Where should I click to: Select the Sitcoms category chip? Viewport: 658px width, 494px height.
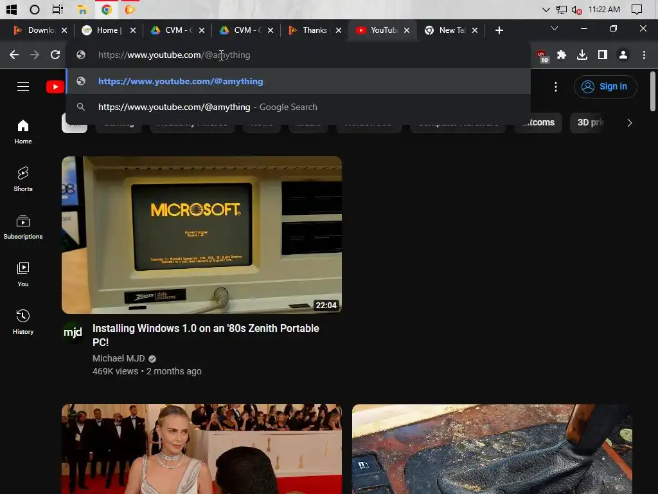(539, 123)
